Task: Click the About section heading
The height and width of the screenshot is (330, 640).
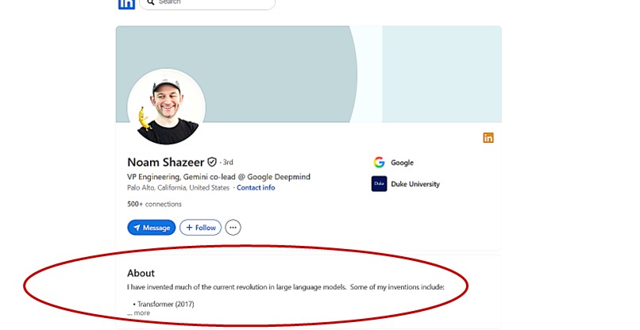Action: click(141, 273)
